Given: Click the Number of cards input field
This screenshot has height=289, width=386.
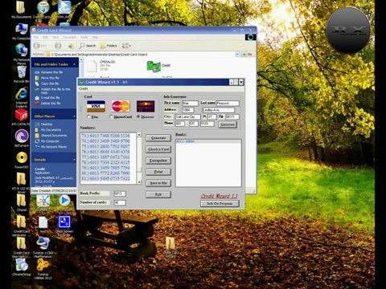Looking at the screenshot, I should [x=120, y=202].
